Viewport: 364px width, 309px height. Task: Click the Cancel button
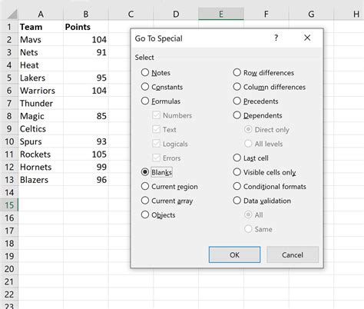tap(293, 254)
